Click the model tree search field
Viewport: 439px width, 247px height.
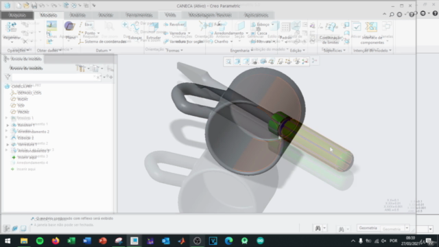point(56,77)
